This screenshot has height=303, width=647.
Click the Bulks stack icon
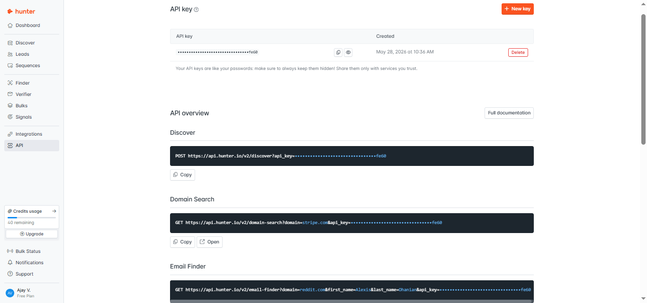tap(10, 106)
